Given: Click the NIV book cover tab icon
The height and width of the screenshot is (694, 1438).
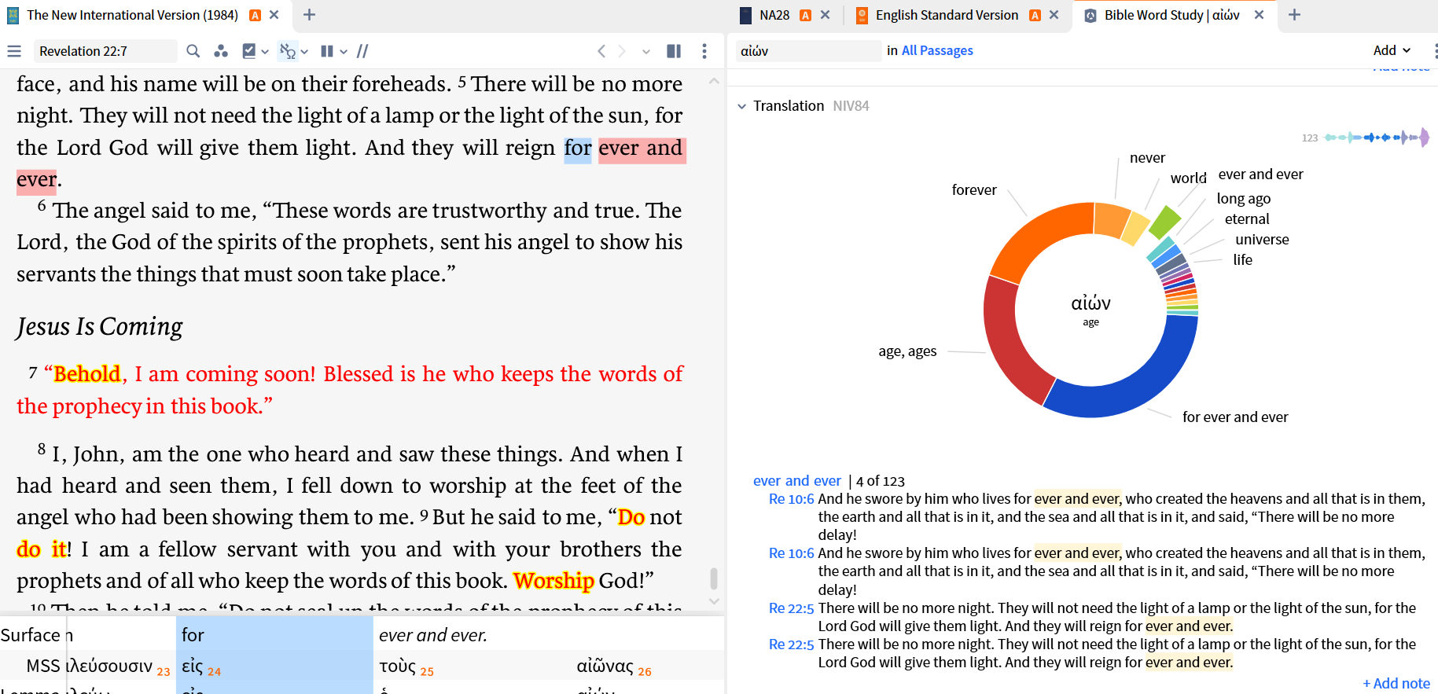Looking at the screenshot, I should click(x=13, y=15).
